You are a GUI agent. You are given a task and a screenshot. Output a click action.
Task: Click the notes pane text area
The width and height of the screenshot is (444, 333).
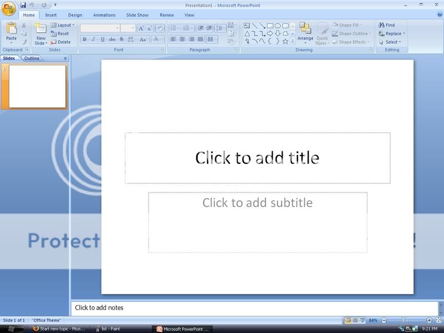tap(250, 307)
